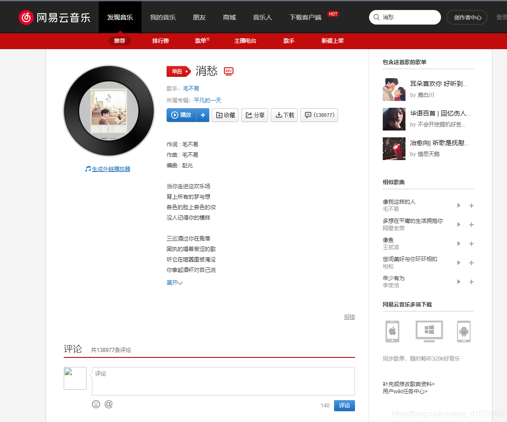507x422 pixels.
Task: Share the song via 分享 button
Action: 255,115
